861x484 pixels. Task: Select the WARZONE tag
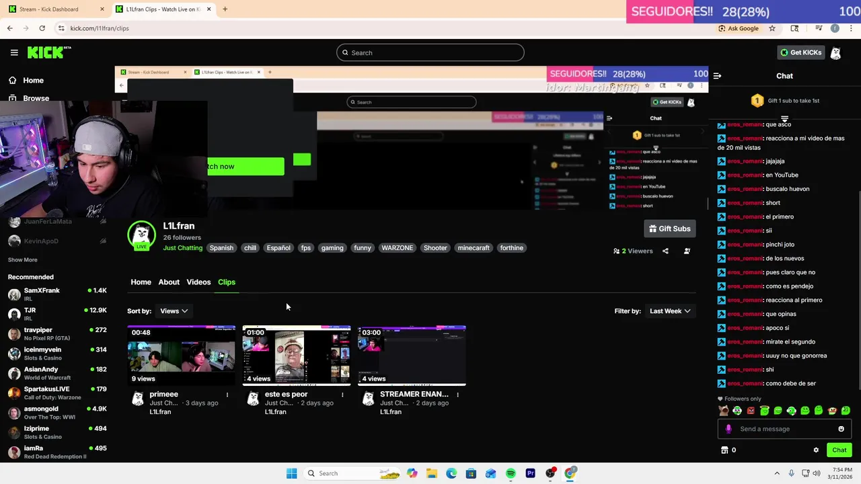(x=398, y=248)
